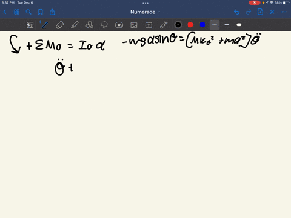The width and height of the screenshot is (291, 218).
Task: Open the more options ellipsis menu
Action: point(284,12)
